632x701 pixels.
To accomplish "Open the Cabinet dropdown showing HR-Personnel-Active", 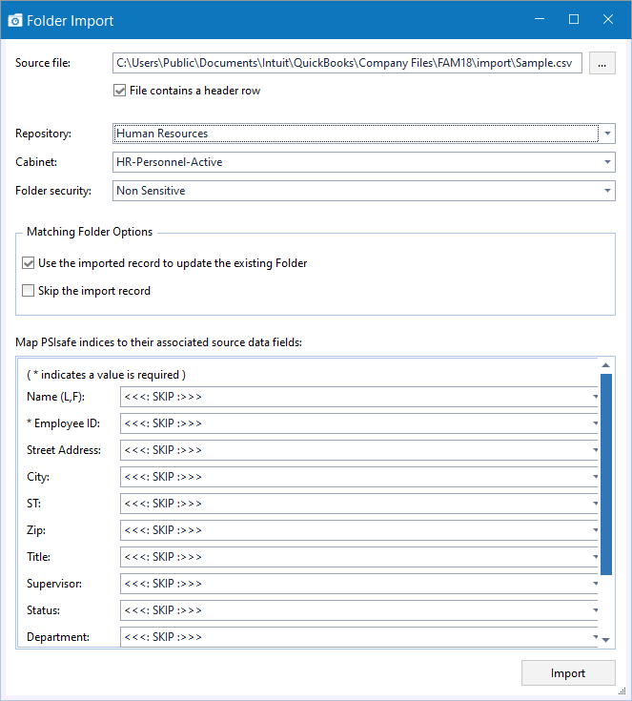I will point(364,162).
